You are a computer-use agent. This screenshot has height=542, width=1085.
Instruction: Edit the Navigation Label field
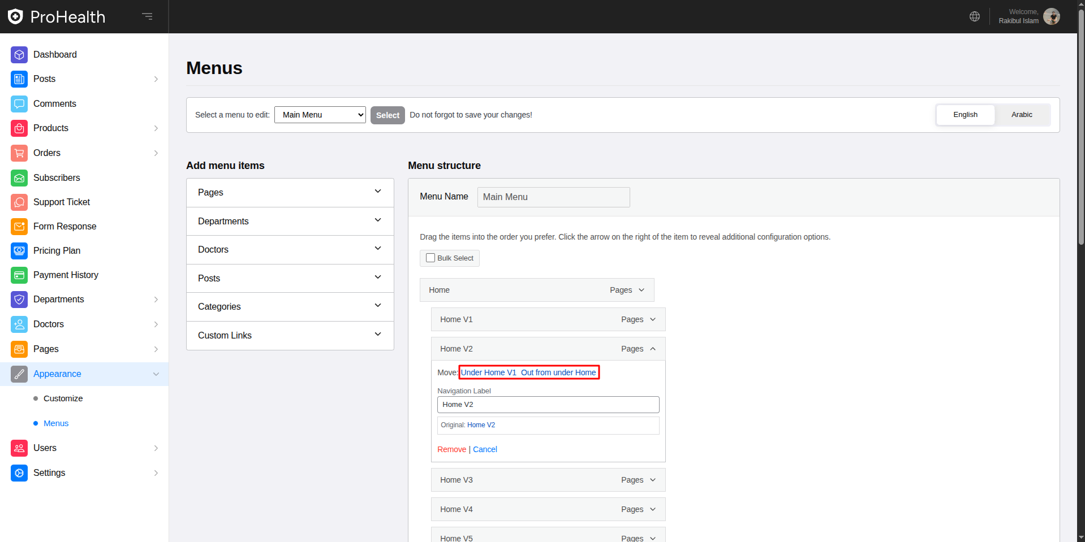(x=548, y=405)
